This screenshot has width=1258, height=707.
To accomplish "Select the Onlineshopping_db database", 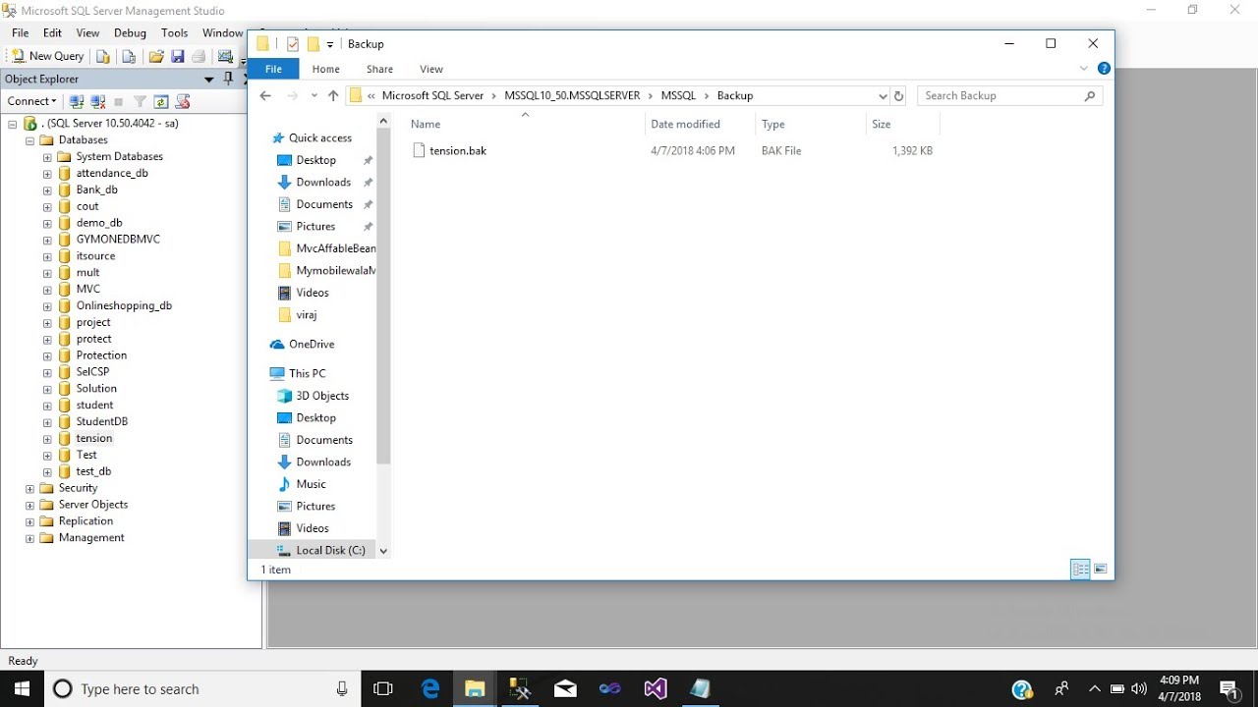I will coord(124,305).
